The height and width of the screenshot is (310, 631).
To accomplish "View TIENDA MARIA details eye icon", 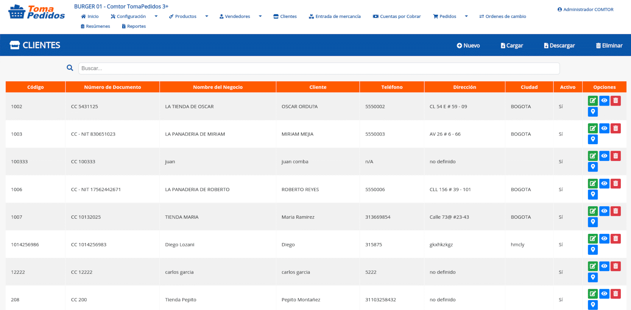I will [x=605, y=211].
